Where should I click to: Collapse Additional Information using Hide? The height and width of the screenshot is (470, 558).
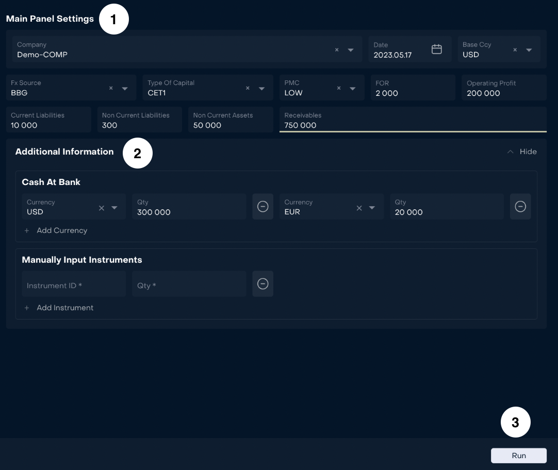(x=522, y=152)
